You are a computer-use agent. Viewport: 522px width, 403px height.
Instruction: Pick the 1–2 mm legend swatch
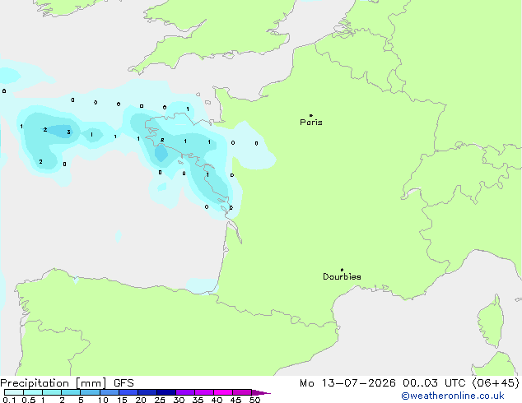pos(52,392)
